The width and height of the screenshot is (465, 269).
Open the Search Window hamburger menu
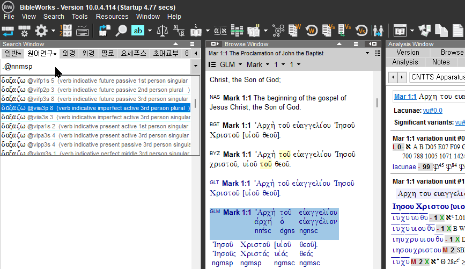(192, 44)
